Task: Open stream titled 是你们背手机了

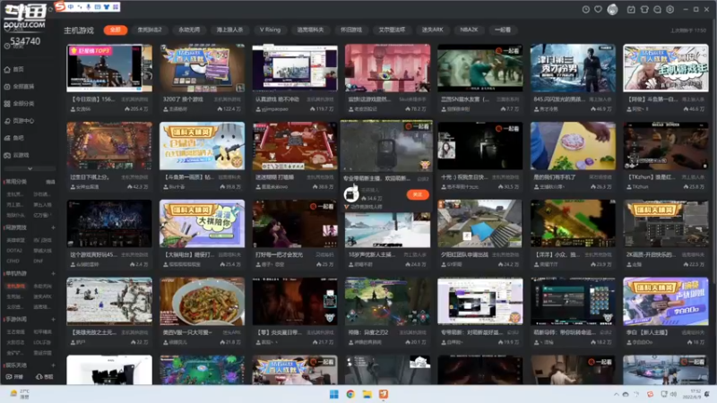Action: click(x=555, y=177)
